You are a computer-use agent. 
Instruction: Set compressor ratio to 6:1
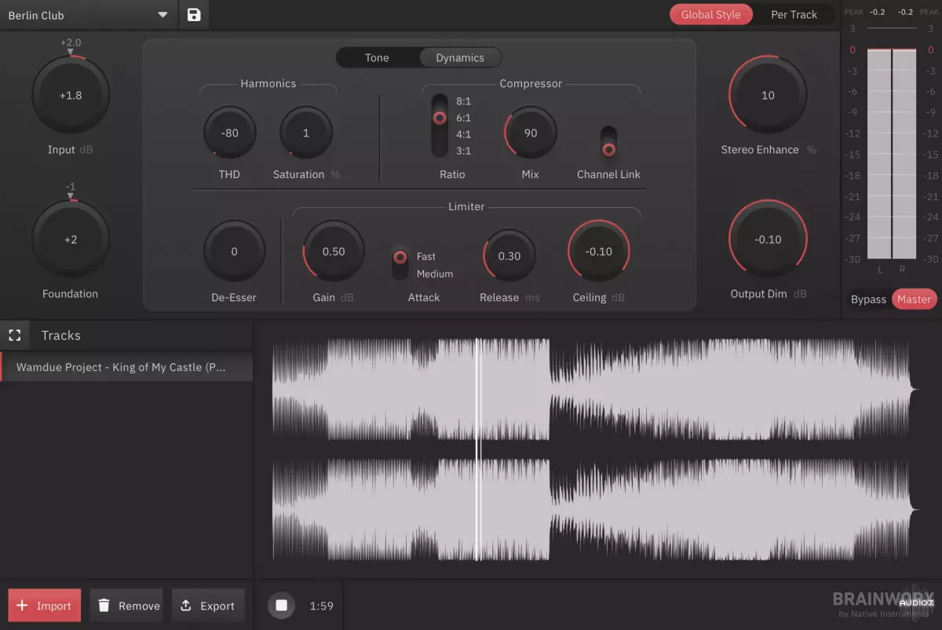pyautogui.click(x=463, y=118)
